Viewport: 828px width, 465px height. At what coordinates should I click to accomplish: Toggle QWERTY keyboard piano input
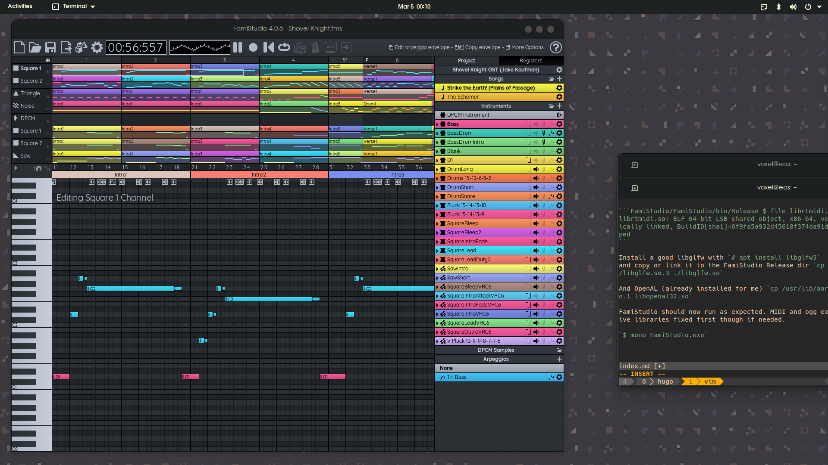click(300, 47)
